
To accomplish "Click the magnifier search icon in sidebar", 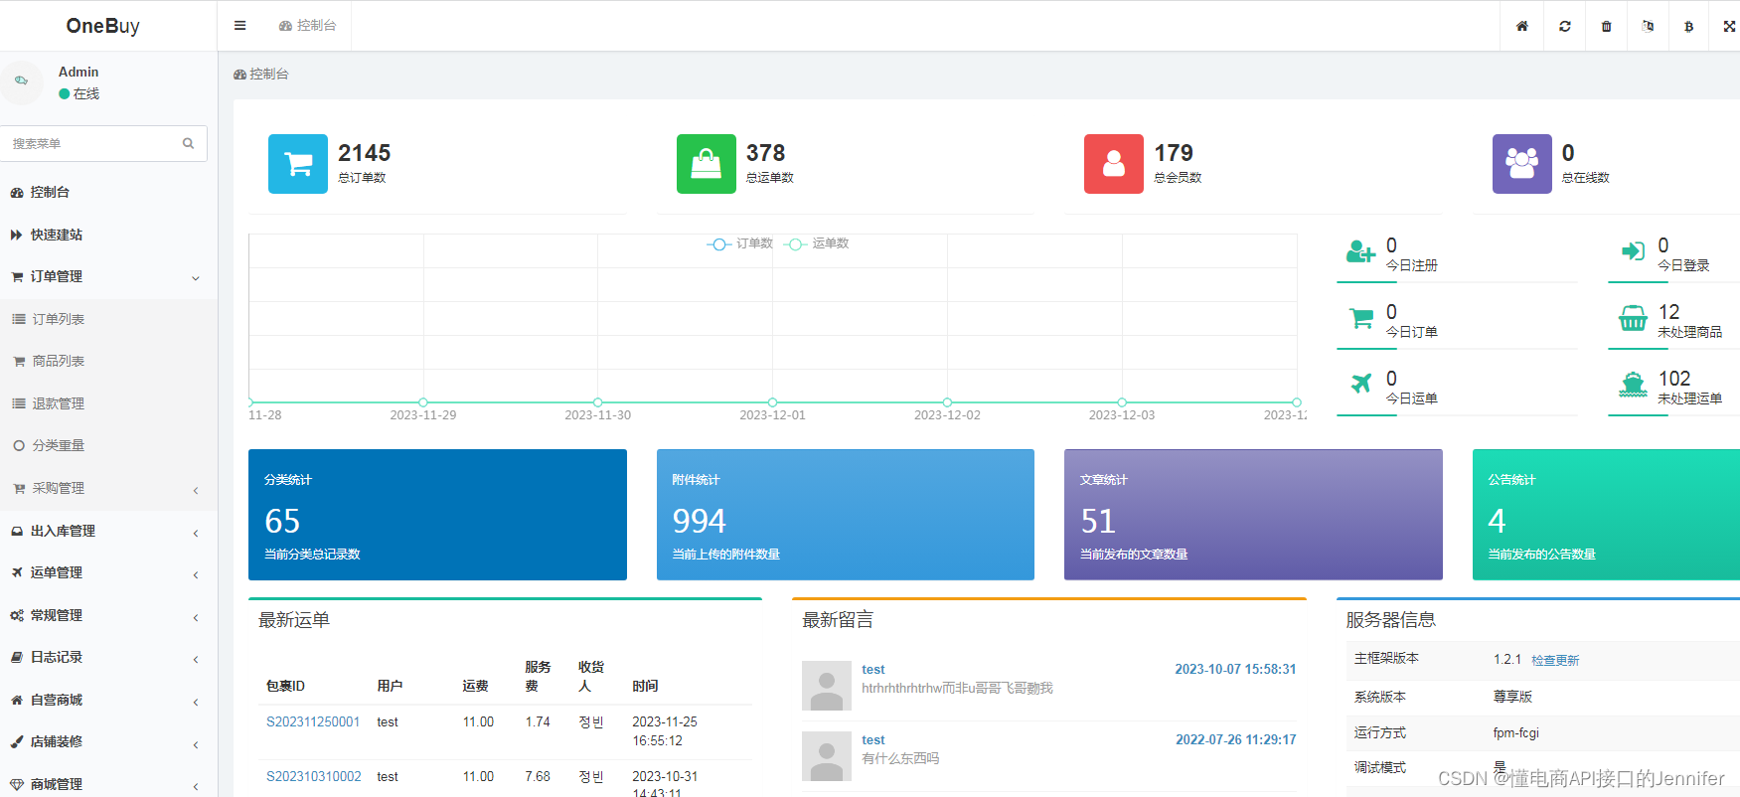I will pos(188,143).
